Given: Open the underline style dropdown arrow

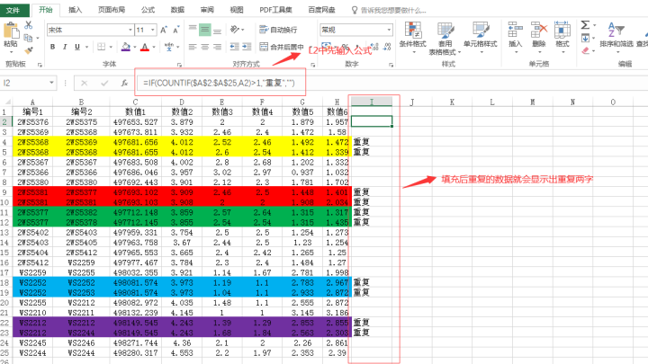Looking at the screenshot, I should click(86, 47).
